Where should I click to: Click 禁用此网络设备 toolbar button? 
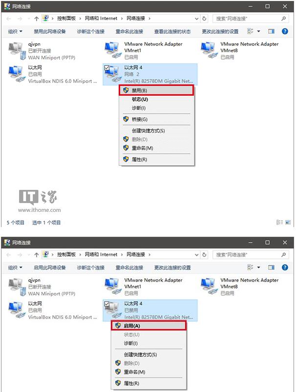pos(49,32)
